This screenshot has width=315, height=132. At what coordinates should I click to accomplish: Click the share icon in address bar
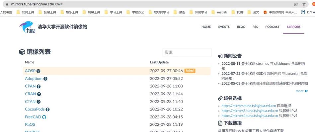[x=296, y=4]
